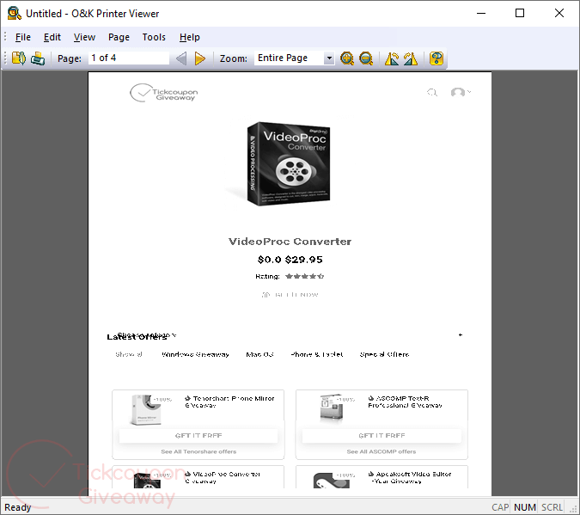Select the Mac OS filter tab
The image size is (580, 515).
259,354
